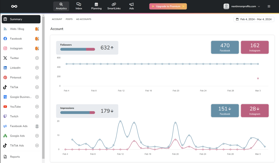The width and height of the screenshot is (279, 163).
Task: Open the hamburger menu icon
Action: pos(269,6)
